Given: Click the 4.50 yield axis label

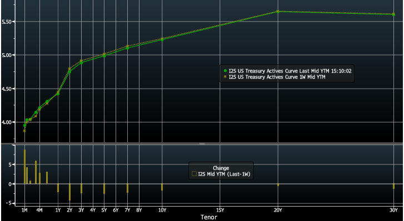Looking at the screenshot, I should [7, 89].
